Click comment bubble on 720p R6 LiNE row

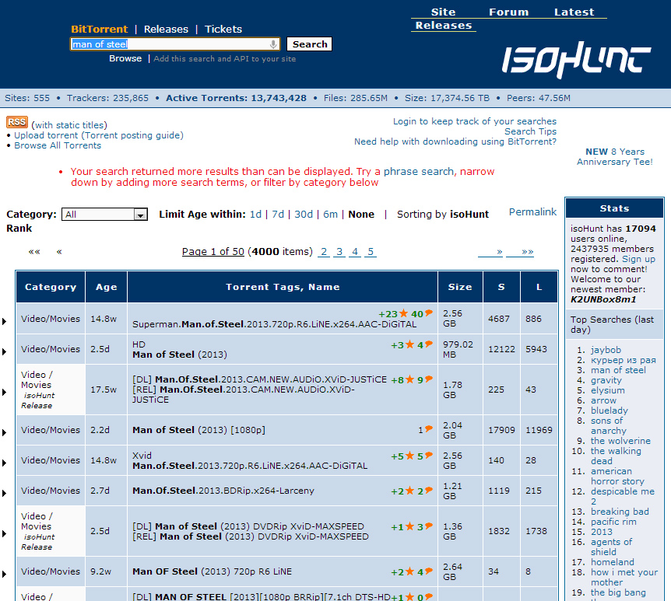[x=428, y=571]
